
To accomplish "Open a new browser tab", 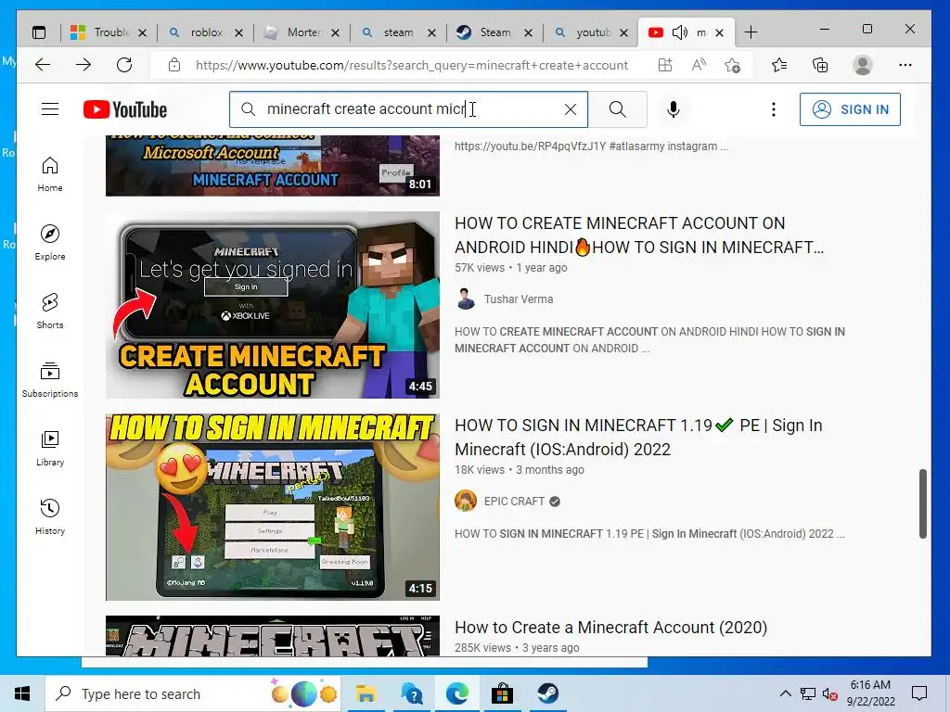I will [x=750, y=32].
